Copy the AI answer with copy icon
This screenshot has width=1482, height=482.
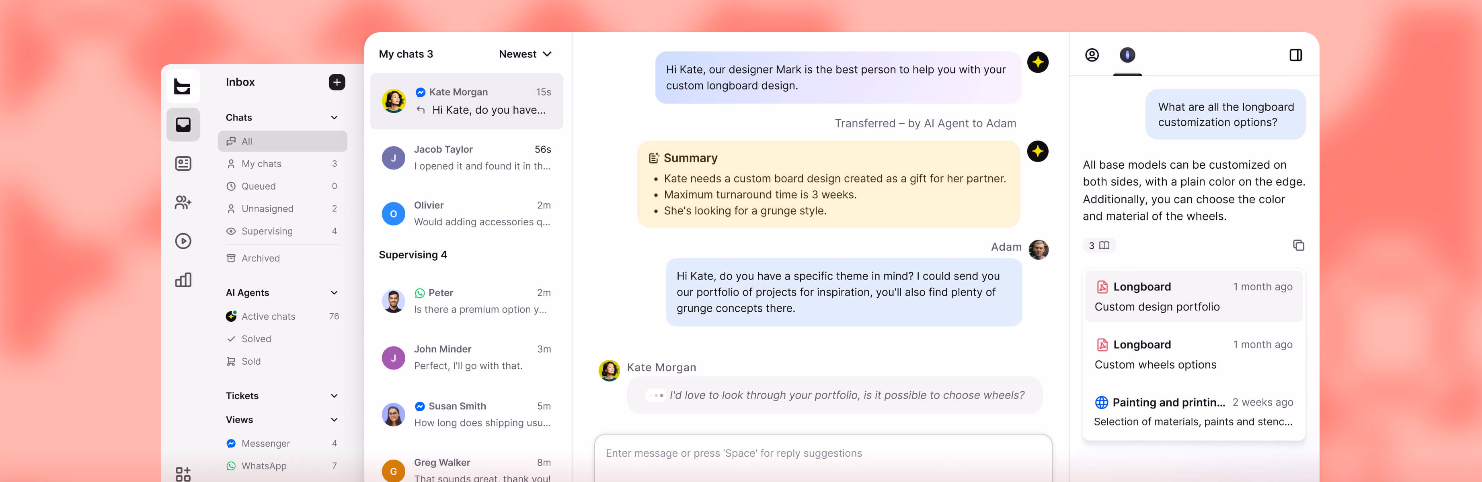pos(1298,245)
